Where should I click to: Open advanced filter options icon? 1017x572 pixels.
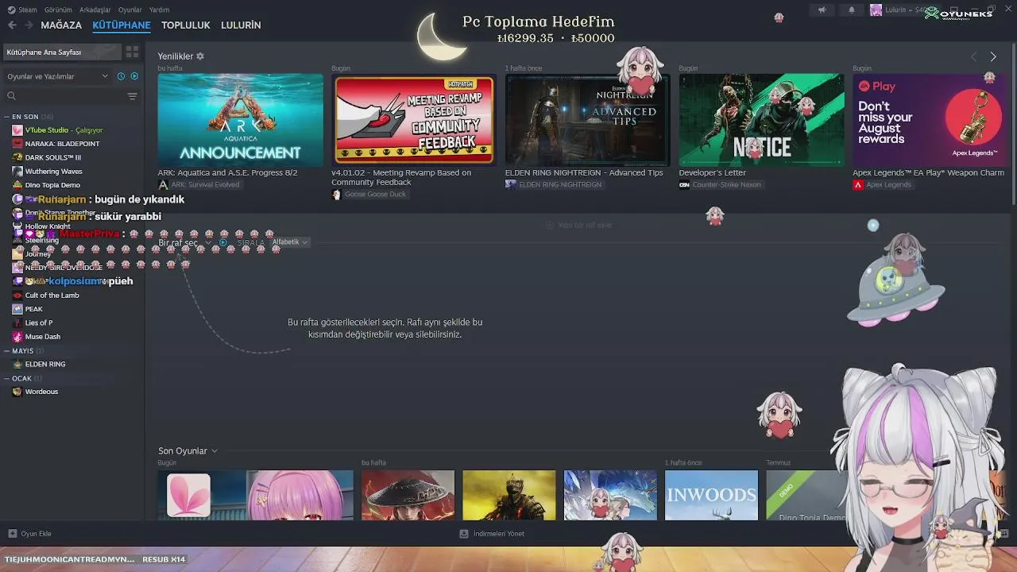click(133, 96)
